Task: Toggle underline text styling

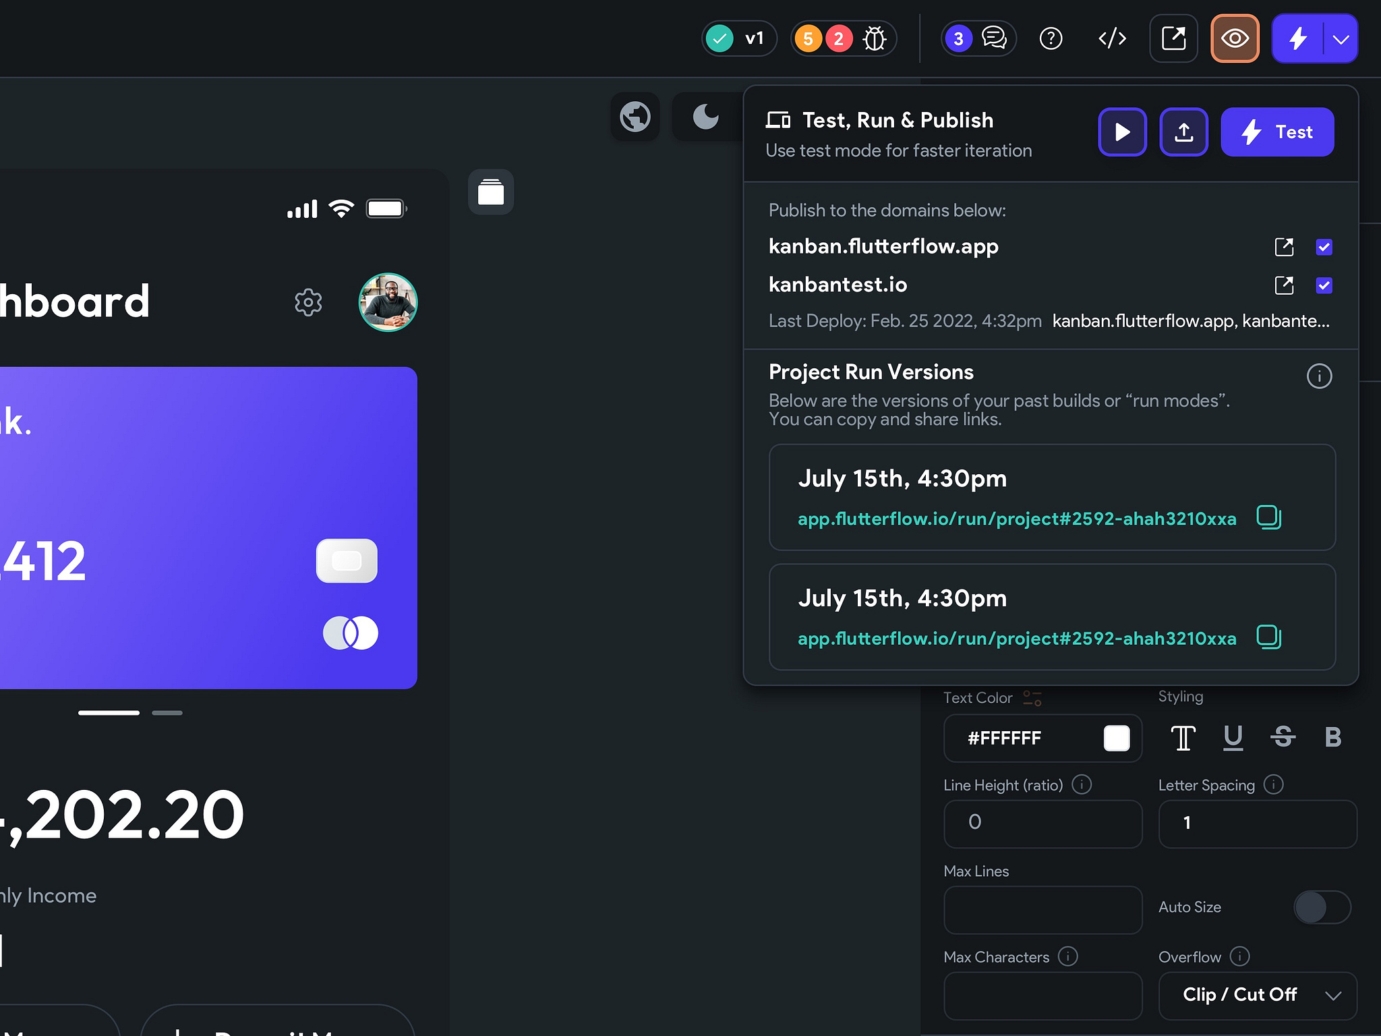Action: coord(1233,737)
